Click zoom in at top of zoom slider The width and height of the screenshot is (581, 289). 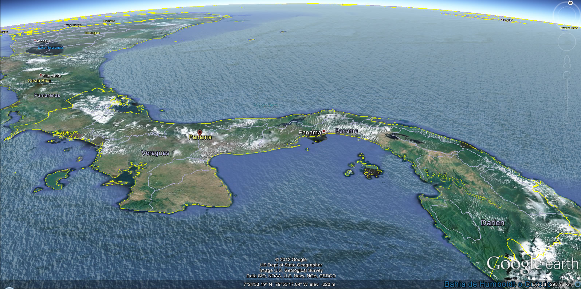[566, 75]
